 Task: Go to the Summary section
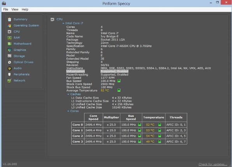pyautogui.click(x=21, y=19)
